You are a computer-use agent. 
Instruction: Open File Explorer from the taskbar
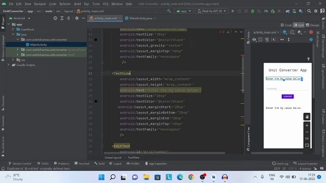(146, 177)
